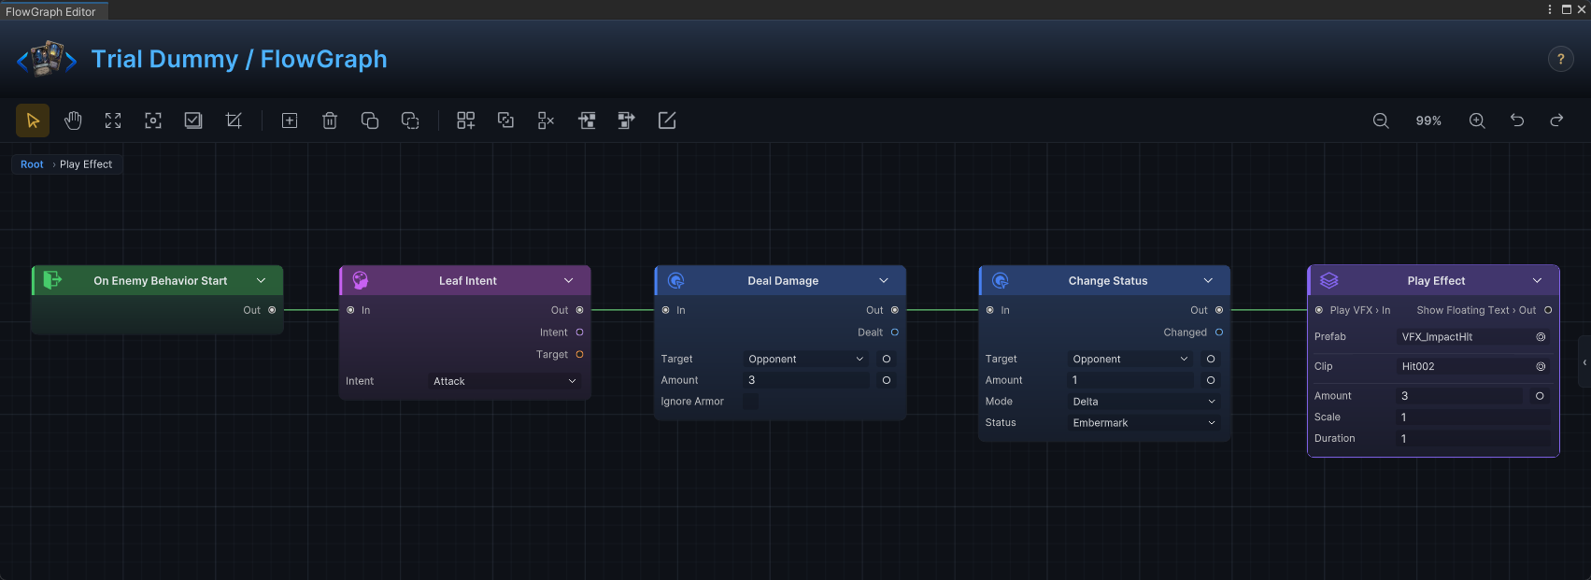
Task: Open the Status dropdown showing Embermark
Action: coord(1144,423)
